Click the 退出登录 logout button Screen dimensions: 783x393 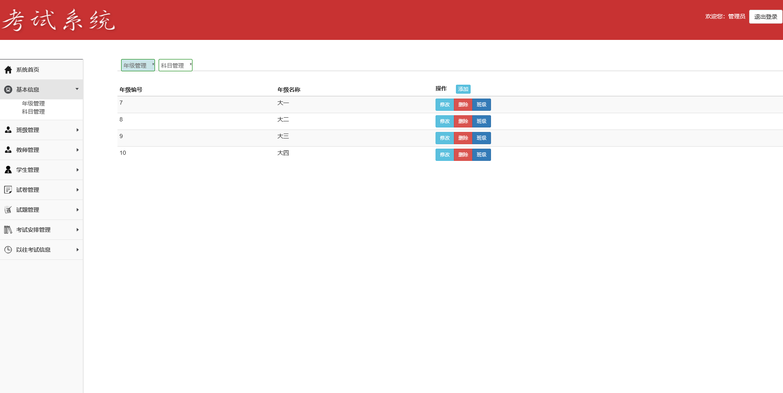(765, 17)
